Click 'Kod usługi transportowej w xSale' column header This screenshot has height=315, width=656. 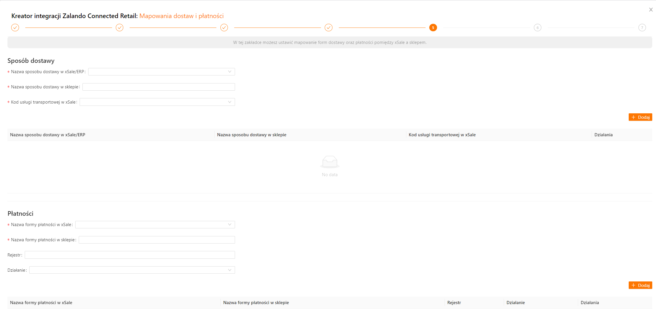[442, 135]
